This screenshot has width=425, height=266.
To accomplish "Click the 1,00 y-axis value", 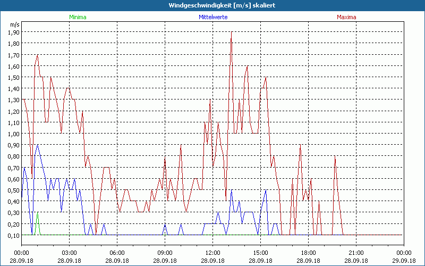I will [14, 134].
